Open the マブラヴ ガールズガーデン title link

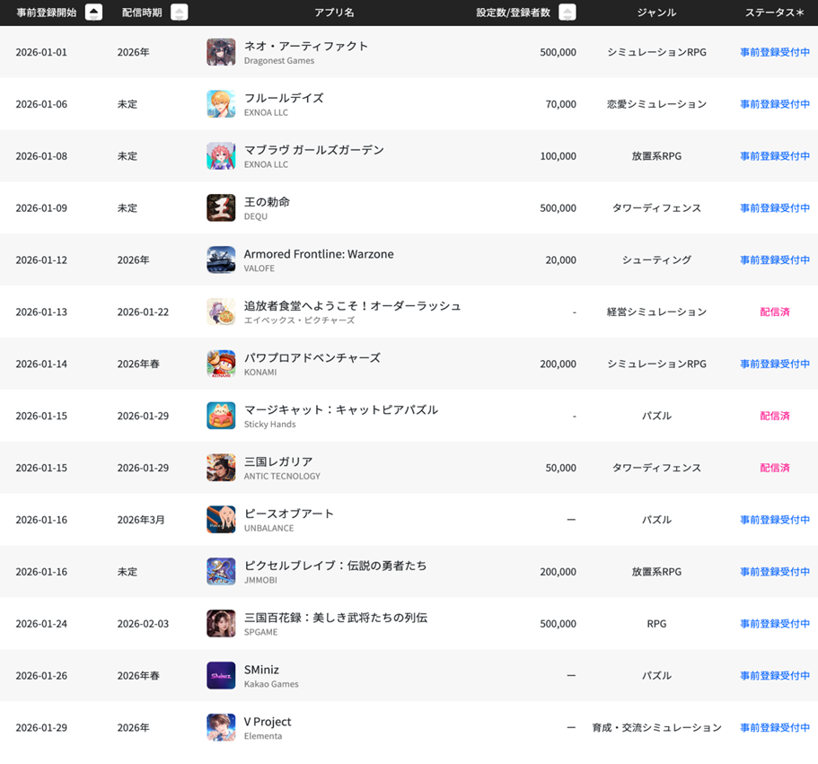(313, 150)
